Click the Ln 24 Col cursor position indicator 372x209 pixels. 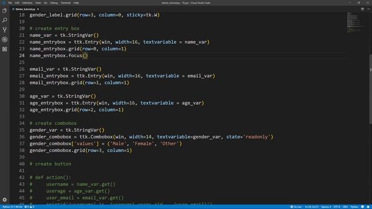312,207
